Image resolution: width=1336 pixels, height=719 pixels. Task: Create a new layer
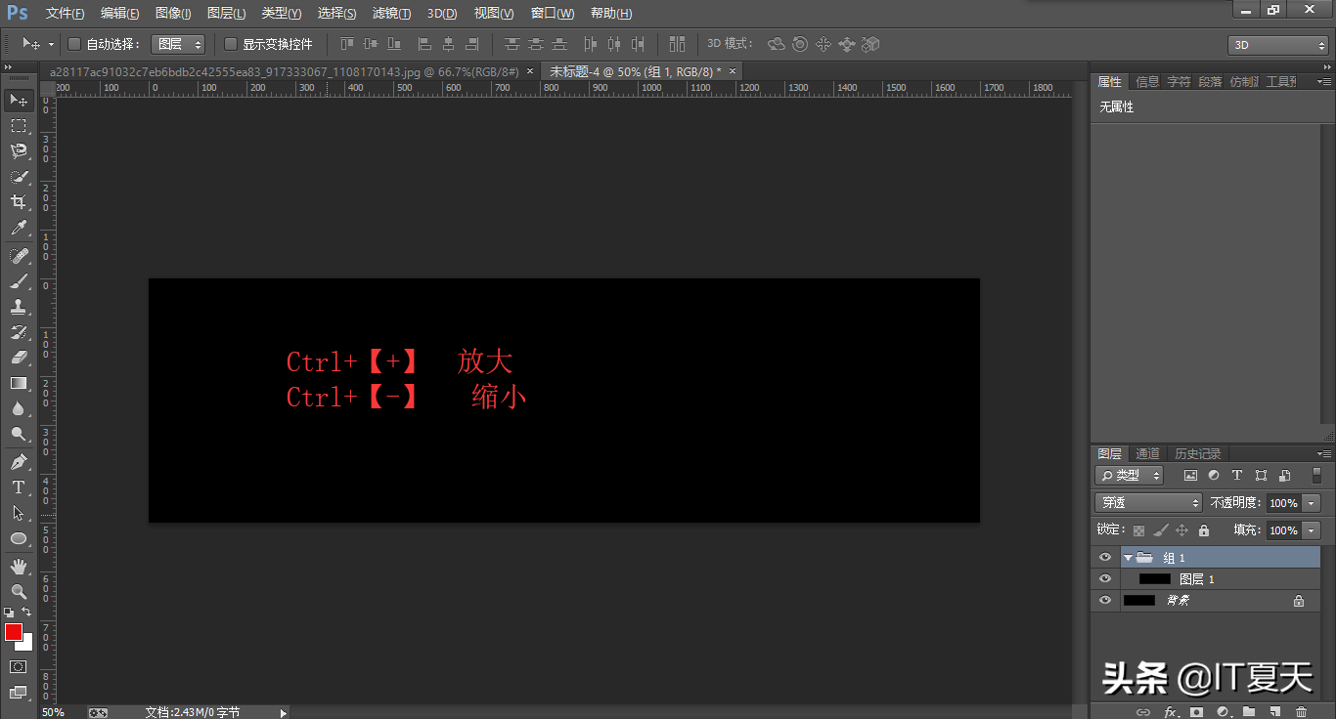pos(1275,712)
